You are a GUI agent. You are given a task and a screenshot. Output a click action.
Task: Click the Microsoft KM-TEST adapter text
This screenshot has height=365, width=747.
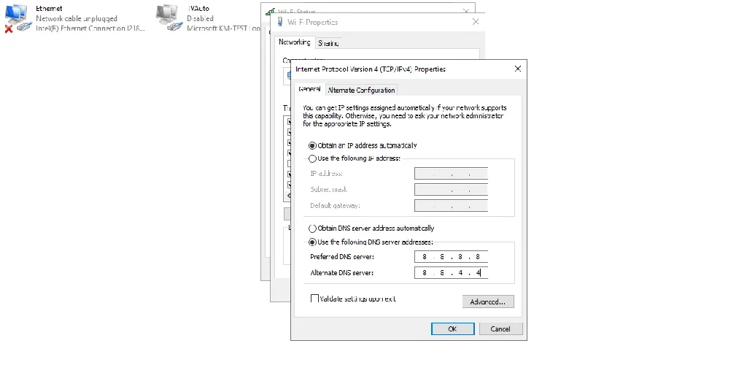(x=223, y=28)
